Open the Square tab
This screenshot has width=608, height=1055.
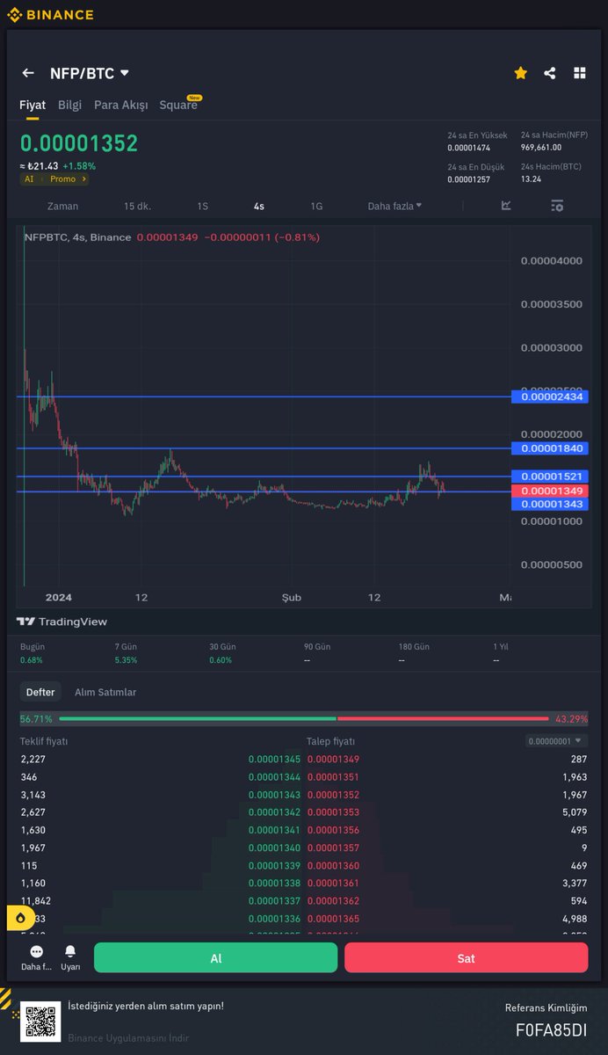pyautogui.click(x=178, y=105)
